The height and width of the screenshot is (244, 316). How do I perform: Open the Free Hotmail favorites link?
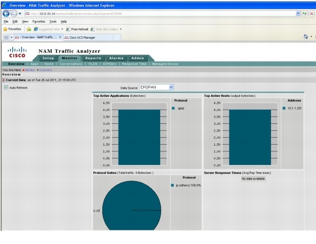tap(77, 29)
